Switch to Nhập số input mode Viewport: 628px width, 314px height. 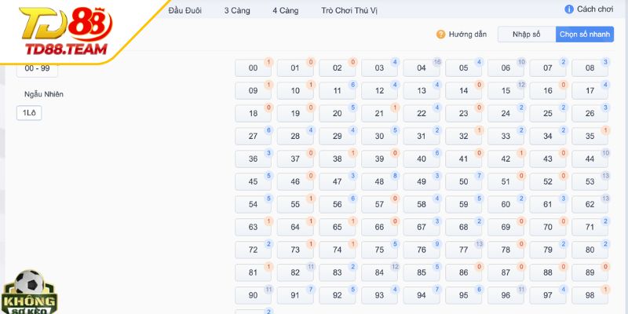(527, 35)
